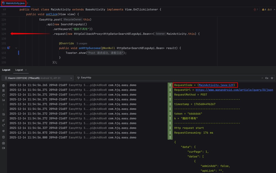Click the next occurrence down arrow
276x173 pixels.
pos(3,110)
